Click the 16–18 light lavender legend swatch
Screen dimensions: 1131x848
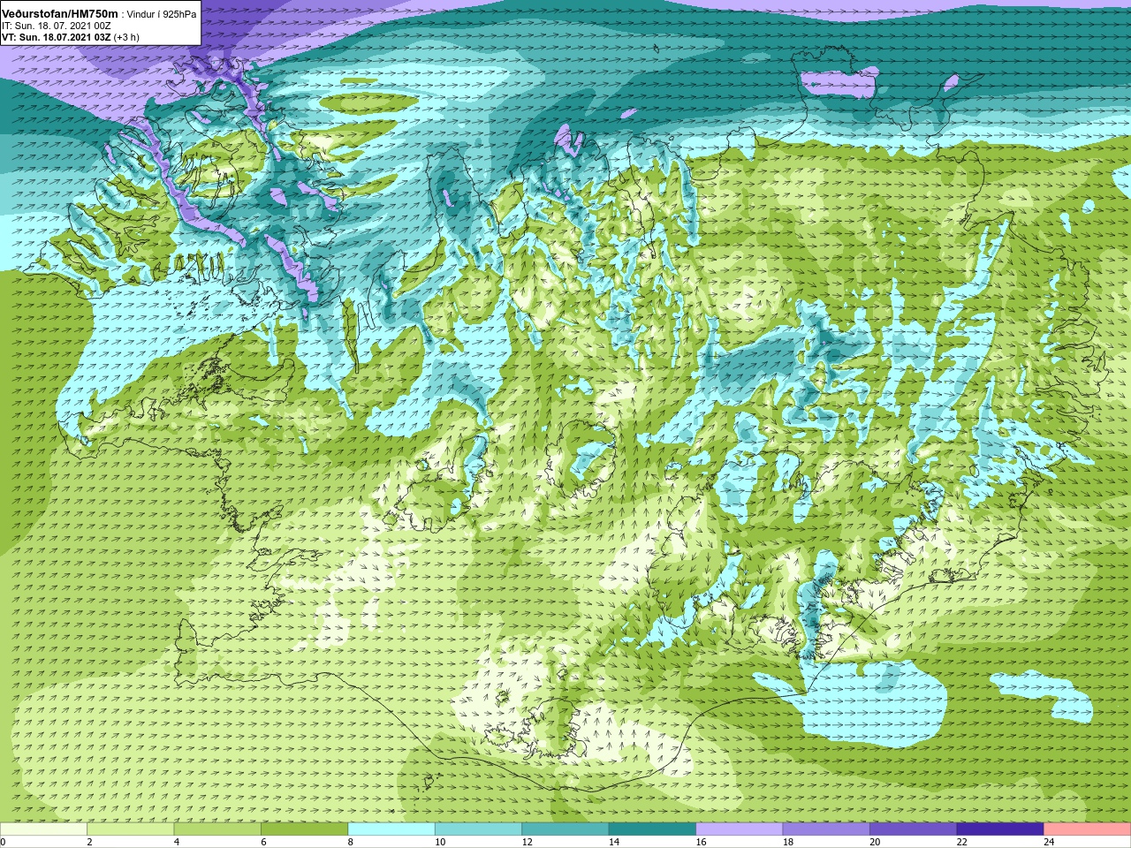tap(740, 829)
